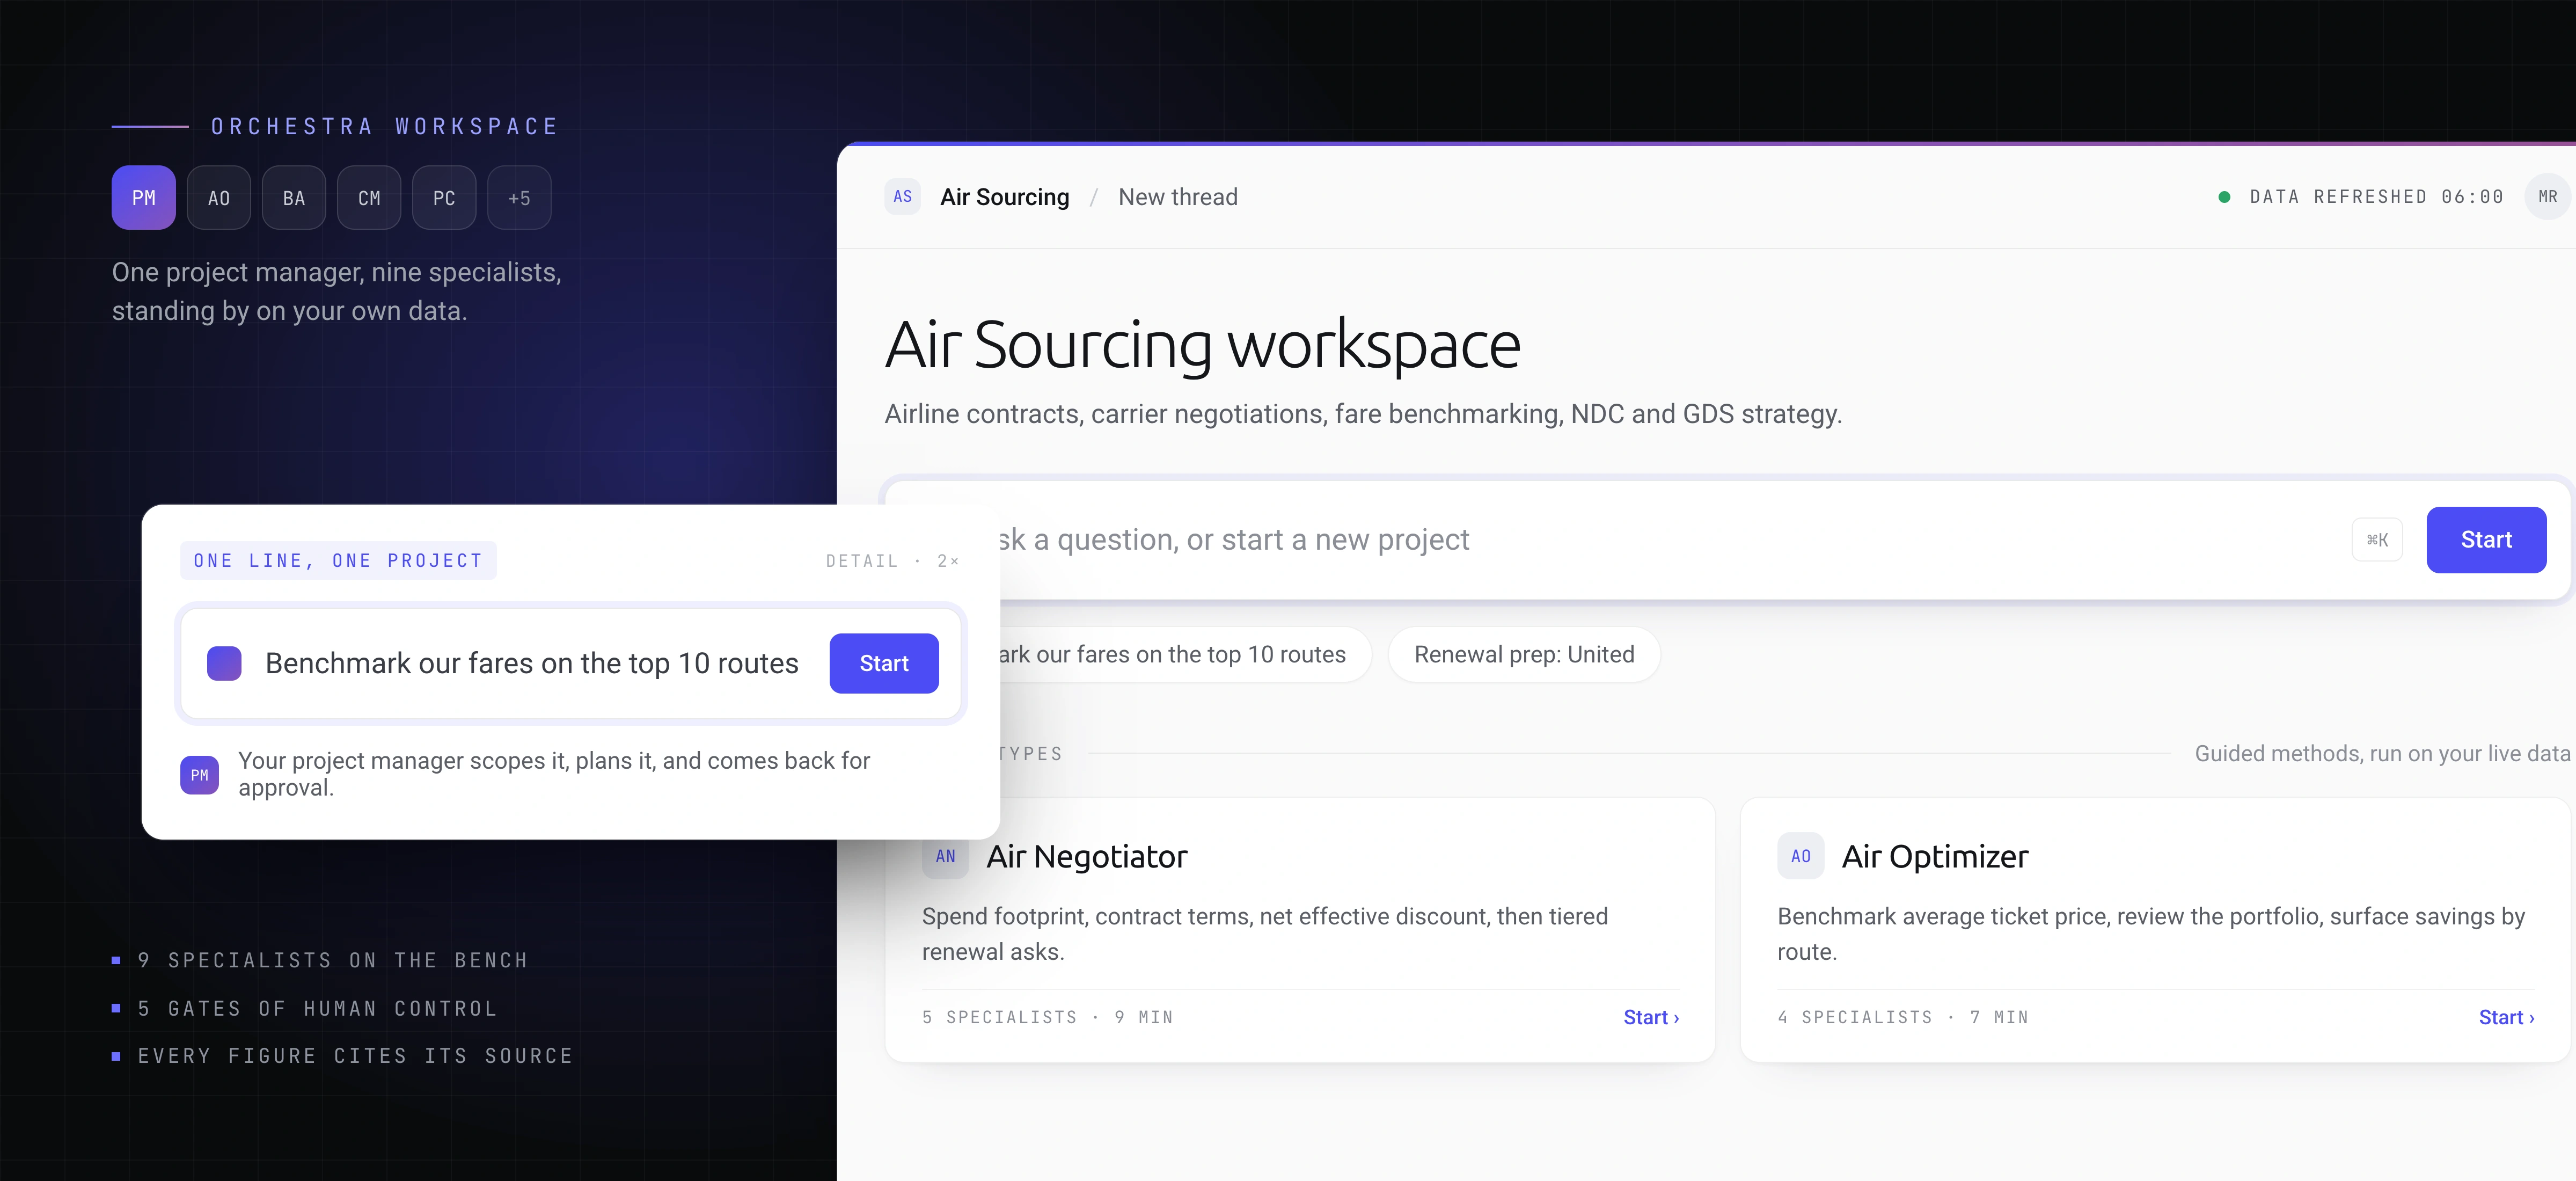Start the Air Optimizer project
The height and width of the screenshot is (1181, 2576).
coord(2506,1017)
